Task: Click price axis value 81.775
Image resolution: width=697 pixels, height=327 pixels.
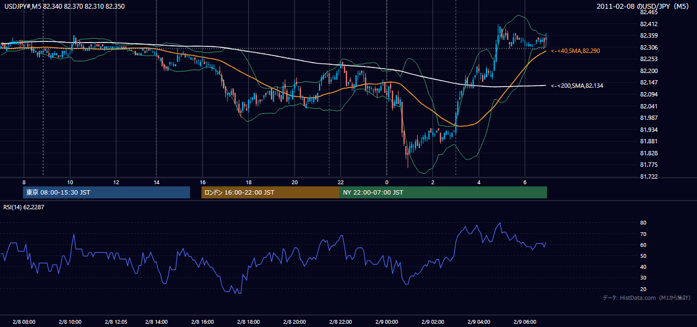Action: 649,165
